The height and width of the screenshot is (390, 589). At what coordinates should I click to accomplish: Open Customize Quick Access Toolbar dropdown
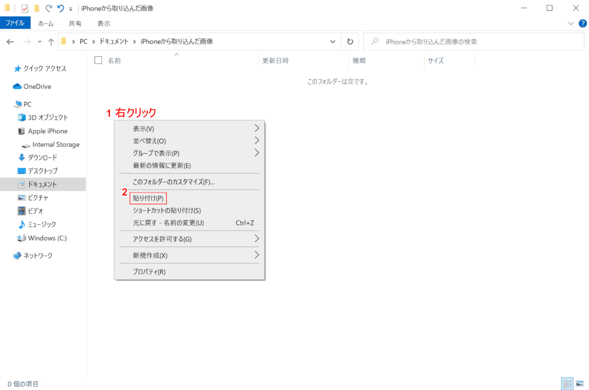(x=71, y=9)
